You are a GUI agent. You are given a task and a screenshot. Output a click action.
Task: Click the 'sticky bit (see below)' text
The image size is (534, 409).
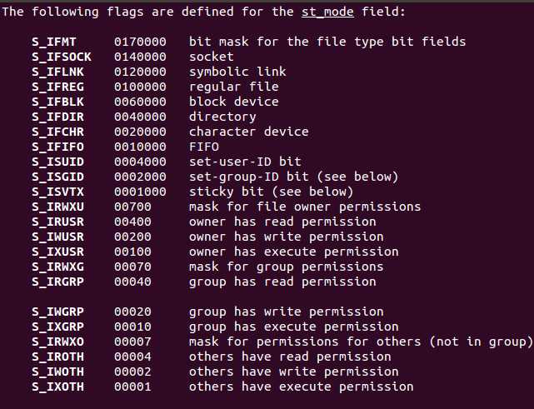272,192
